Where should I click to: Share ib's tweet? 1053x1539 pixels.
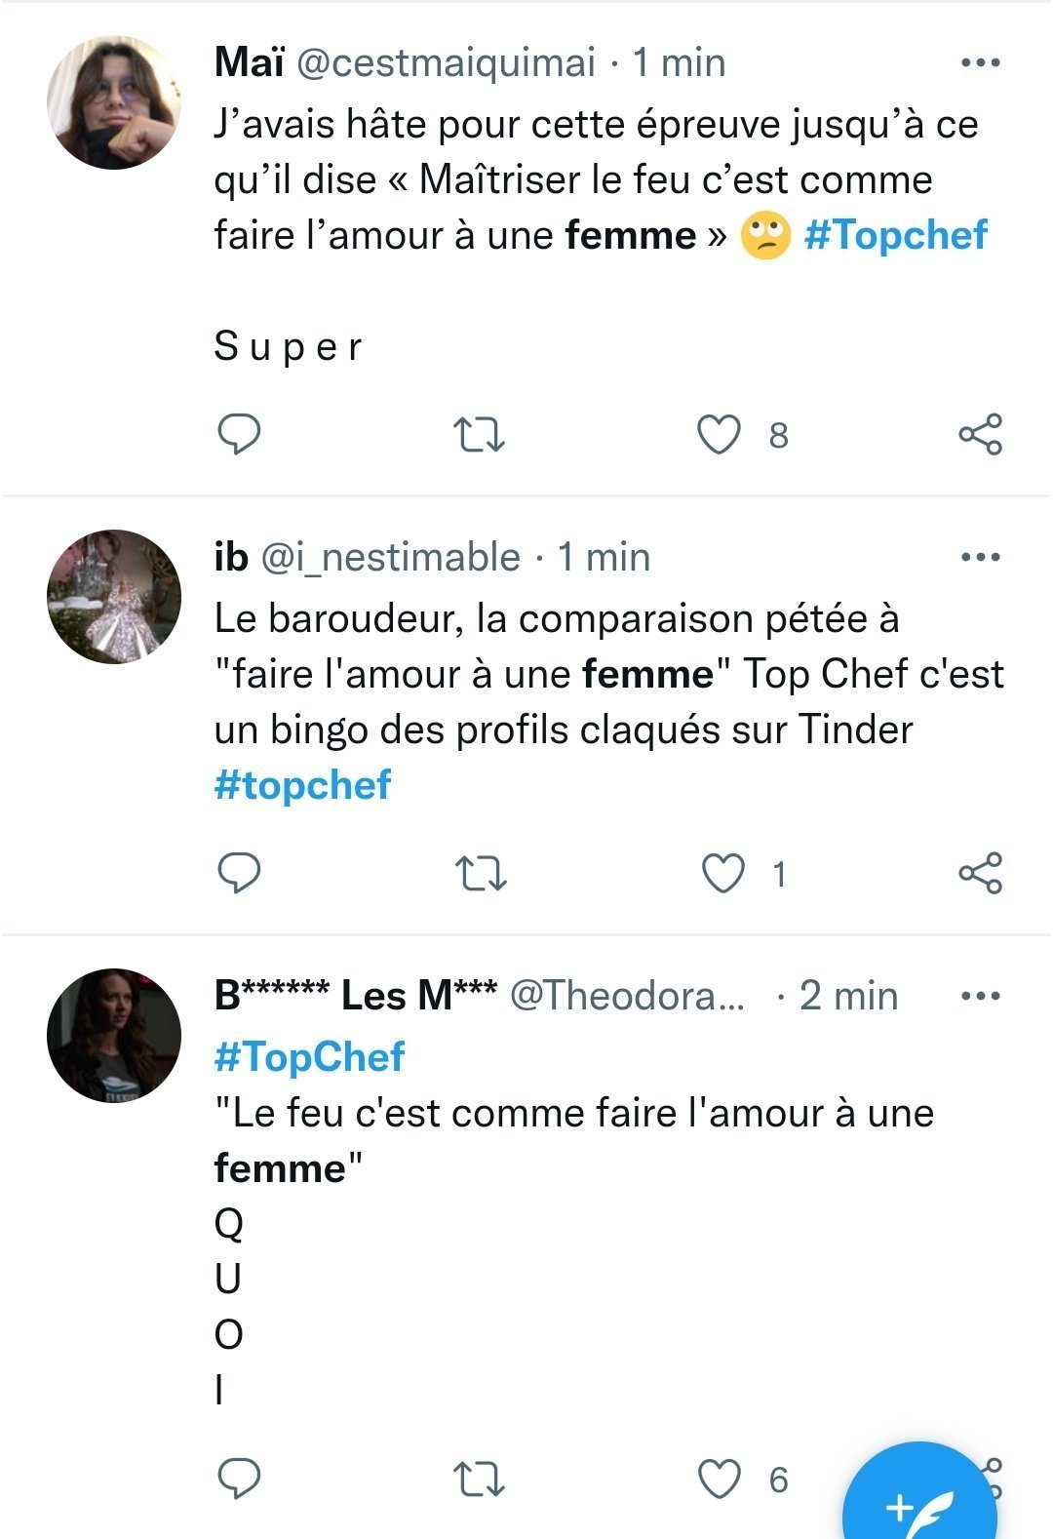[980, 873]
